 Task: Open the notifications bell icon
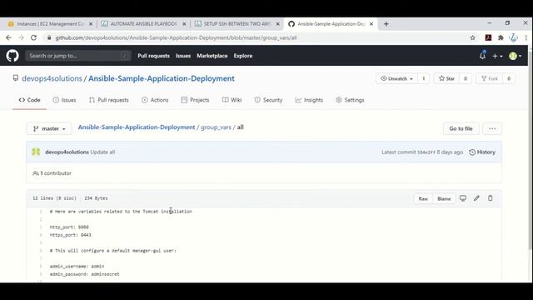[482, 56]
